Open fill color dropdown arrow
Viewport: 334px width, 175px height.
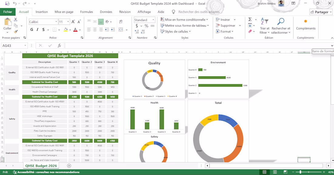click(x=70, y=30)
